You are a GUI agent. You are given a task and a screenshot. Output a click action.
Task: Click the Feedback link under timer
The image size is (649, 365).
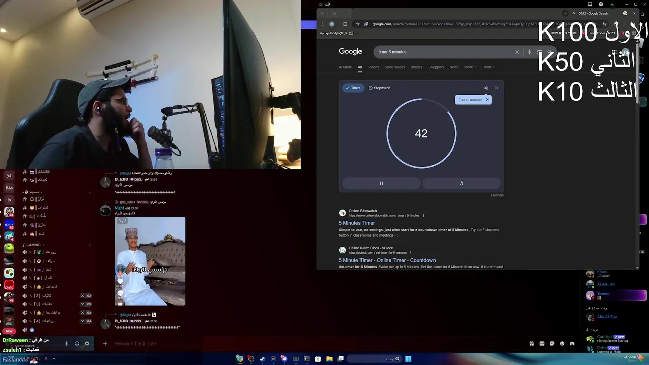pos(497,195)
